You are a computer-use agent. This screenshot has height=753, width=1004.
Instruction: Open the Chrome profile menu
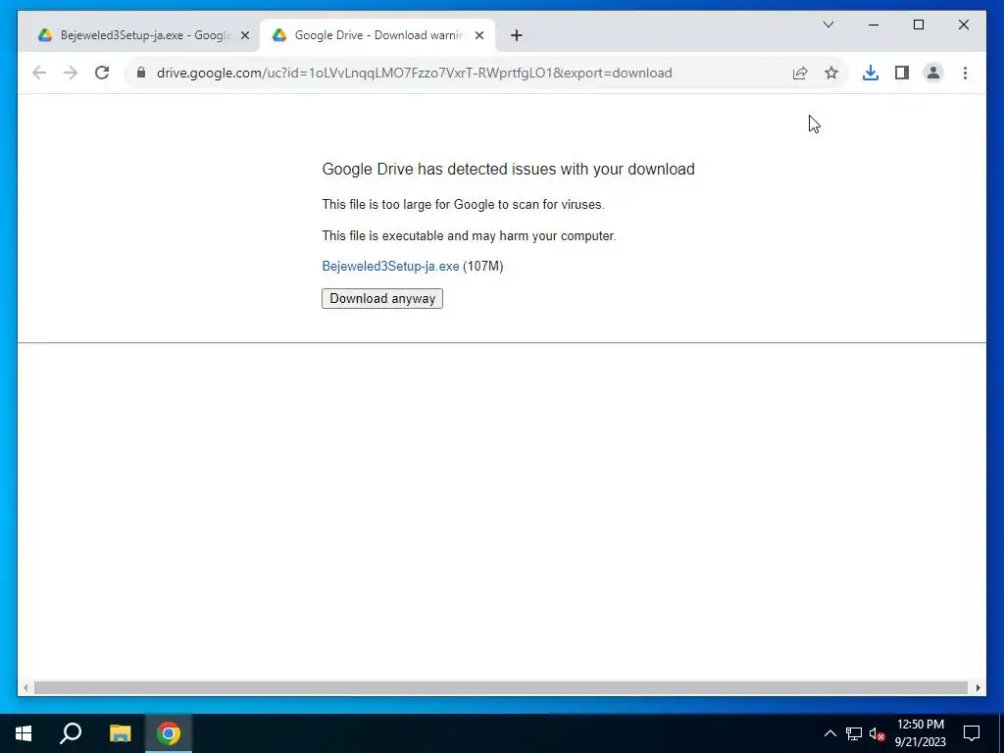pyautogui.click(x=933, y=73)
